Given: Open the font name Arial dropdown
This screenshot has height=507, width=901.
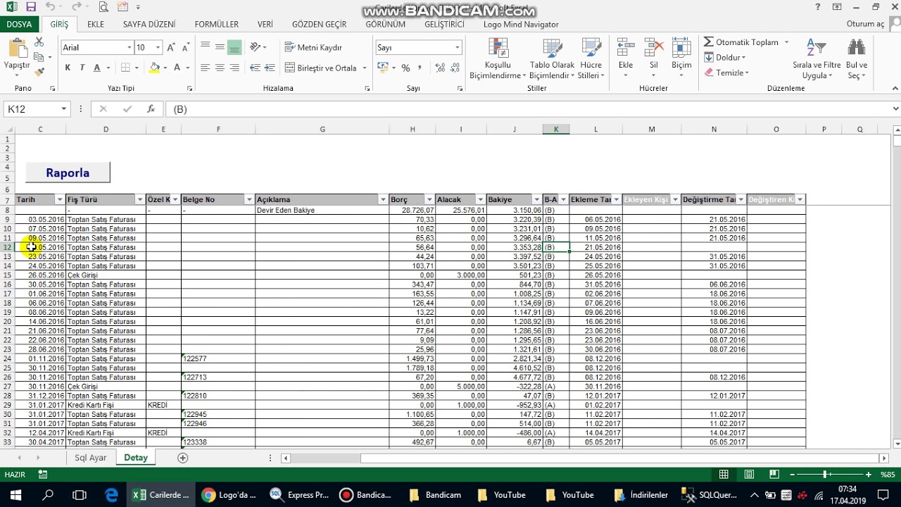Looking at the screenshot, I should 130,47.
